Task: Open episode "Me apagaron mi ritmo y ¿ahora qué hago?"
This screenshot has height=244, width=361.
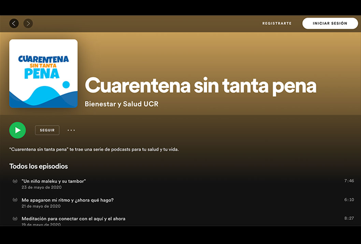Action: (x=68, y=200)
